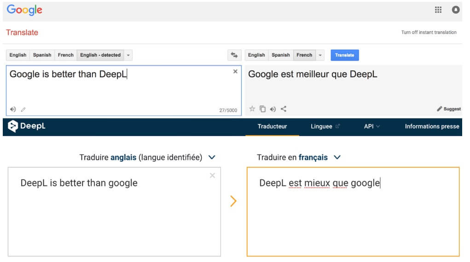Screen dimensions: 470x262
Task: Turn off instant translation
Action: (x=429, y=32)
